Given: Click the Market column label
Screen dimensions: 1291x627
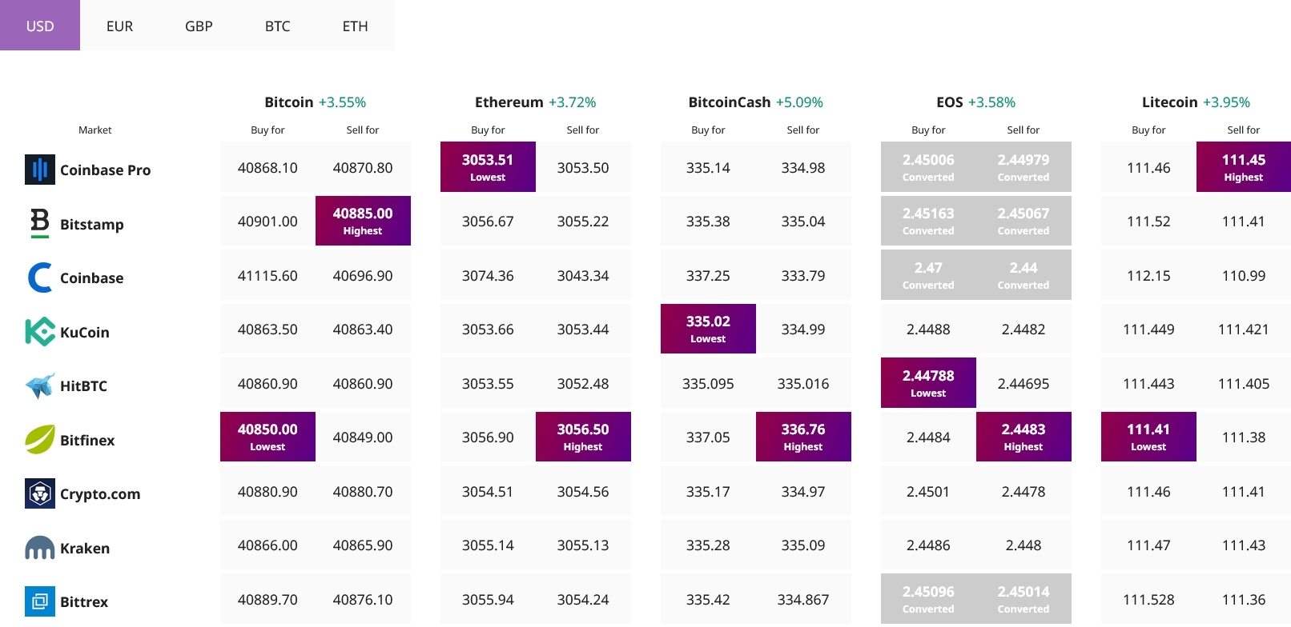Looking at the screenshot, I should pos(95,130).
